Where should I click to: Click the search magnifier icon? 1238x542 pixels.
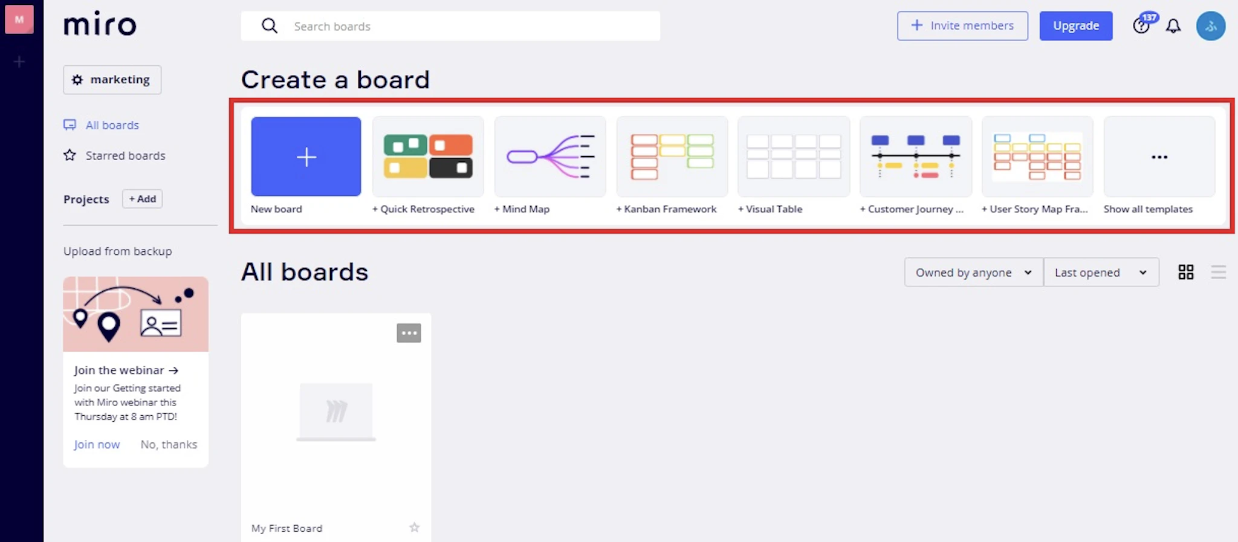[x=270, y=26]
